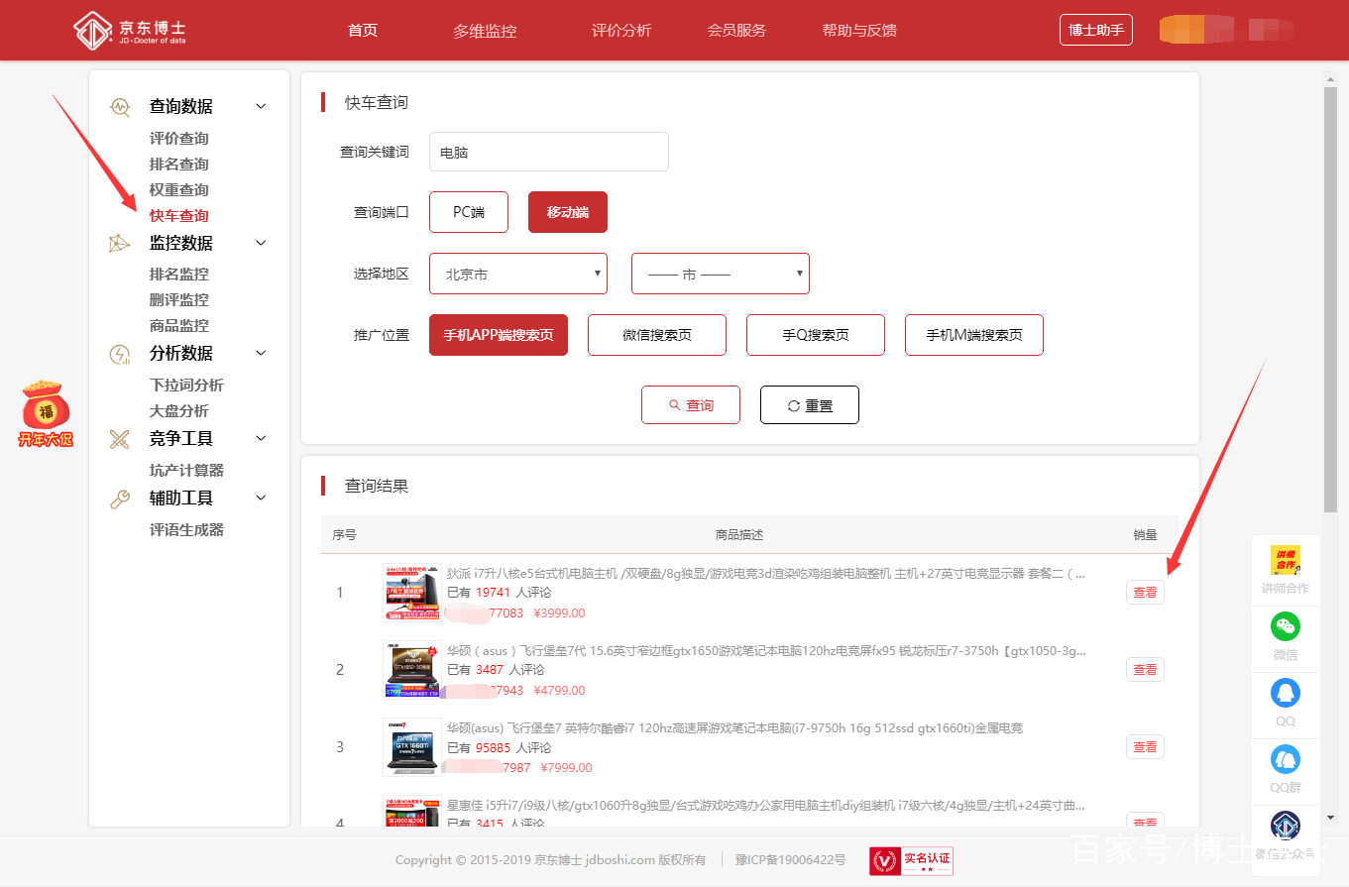Select the 移动端 query port option
Screen dimensions: 1349x887
coord(568,212)
